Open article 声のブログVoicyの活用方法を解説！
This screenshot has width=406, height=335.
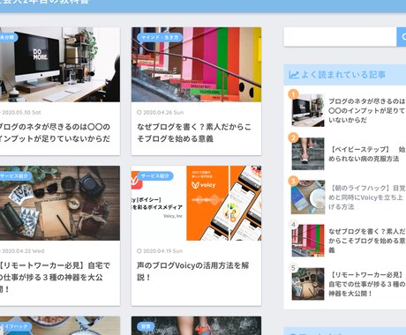pyautogui.click(x=192, y=272)
